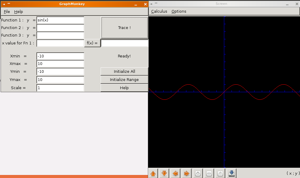300x178 pixels.
Task: Focus the empty Function 3 input field
Action: (x=60, y=35)
